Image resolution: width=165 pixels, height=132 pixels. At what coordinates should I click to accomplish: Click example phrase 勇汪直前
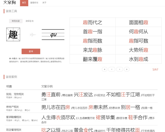[51, 95]
